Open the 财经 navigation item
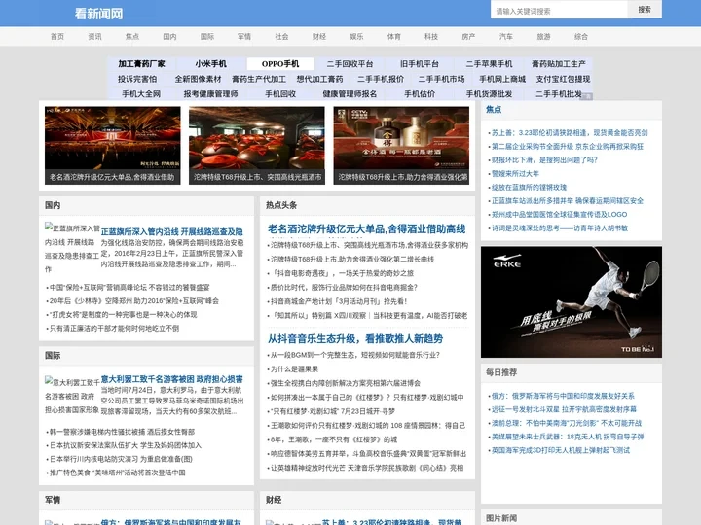 coord(319,37)
